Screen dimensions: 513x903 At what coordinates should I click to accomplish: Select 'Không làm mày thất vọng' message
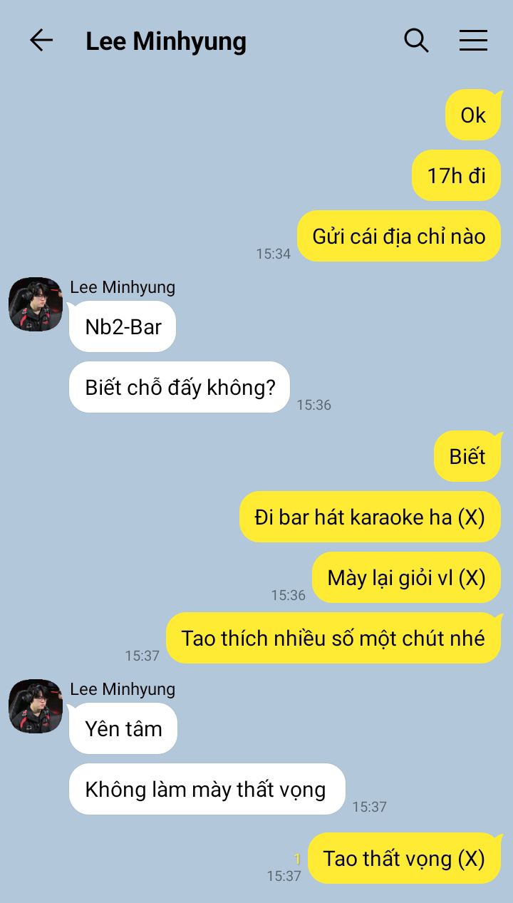click(x=207, y=789)
